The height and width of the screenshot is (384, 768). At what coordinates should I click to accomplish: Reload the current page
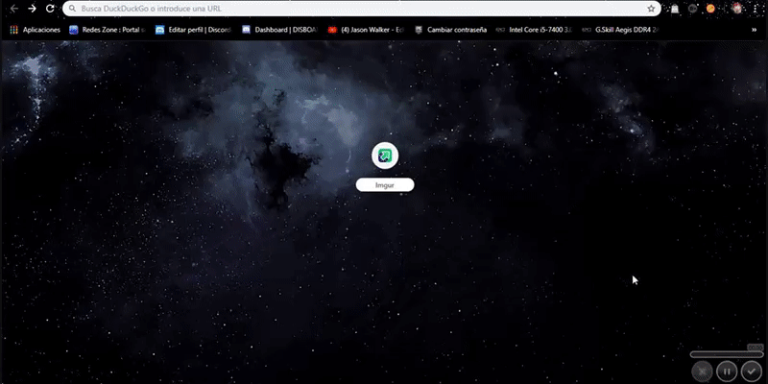click(x=50, y=8)
